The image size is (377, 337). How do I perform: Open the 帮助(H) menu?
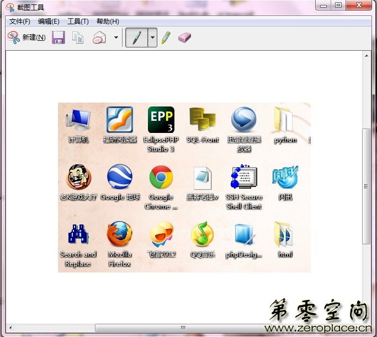click(x=108, y=22)
